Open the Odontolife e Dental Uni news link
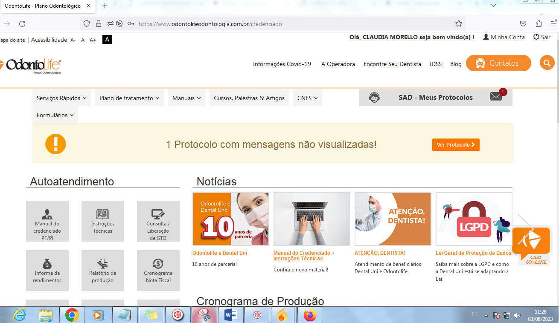 coord(220,253)
